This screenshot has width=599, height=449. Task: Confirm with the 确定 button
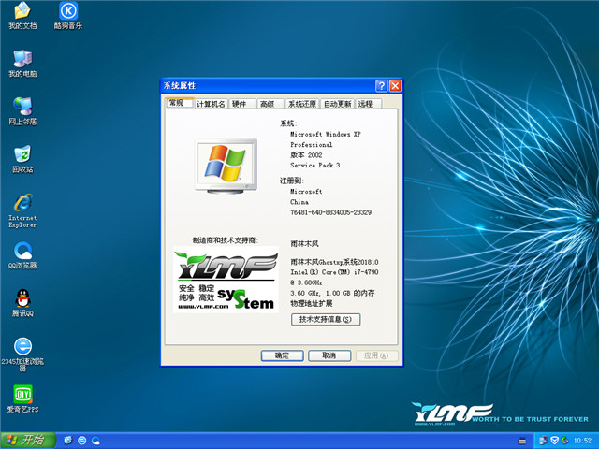tap(282, 355)
